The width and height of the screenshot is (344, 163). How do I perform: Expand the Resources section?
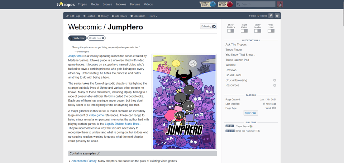274,85
